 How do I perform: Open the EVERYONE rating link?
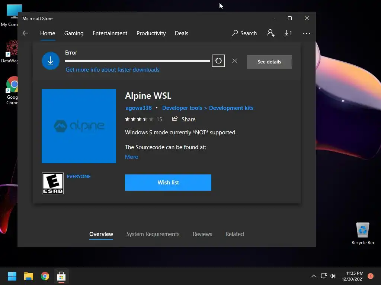(79, 176)
